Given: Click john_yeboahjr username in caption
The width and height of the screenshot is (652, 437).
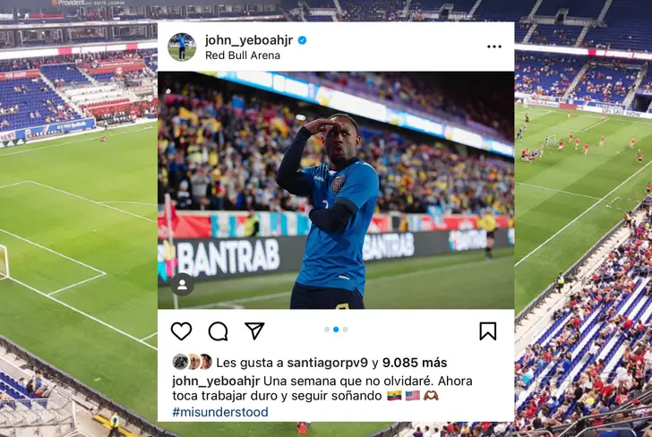Looking at the screenshot, I should pos(216,381).
